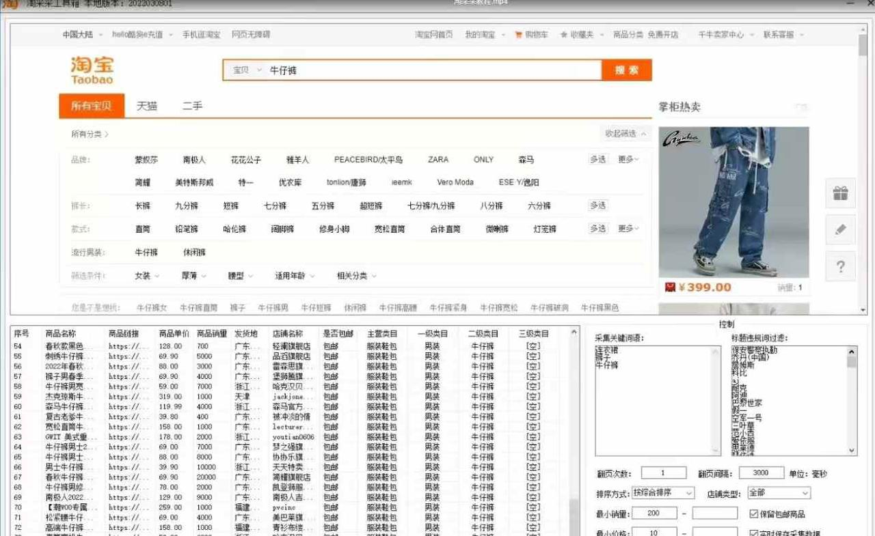Open the question mark help icon
Screen dimensions: 875x536
coord(840,266)
